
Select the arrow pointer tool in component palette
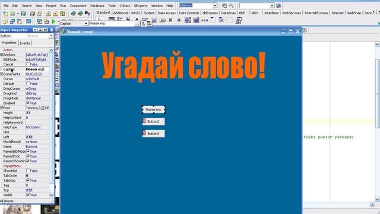point(99,20)
